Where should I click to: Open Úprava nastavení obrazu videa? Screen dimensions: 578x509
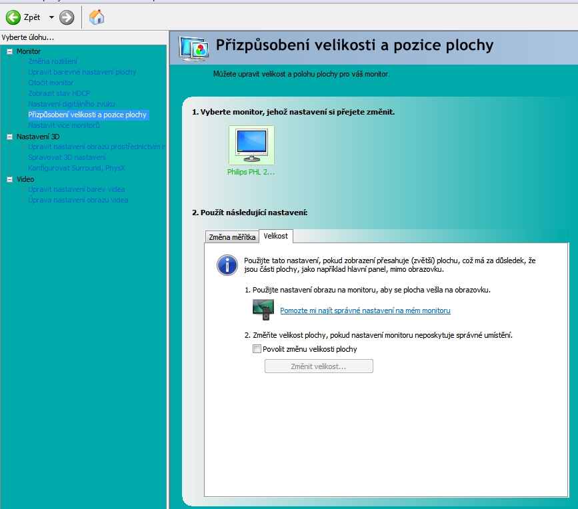(x=78, y=200)
